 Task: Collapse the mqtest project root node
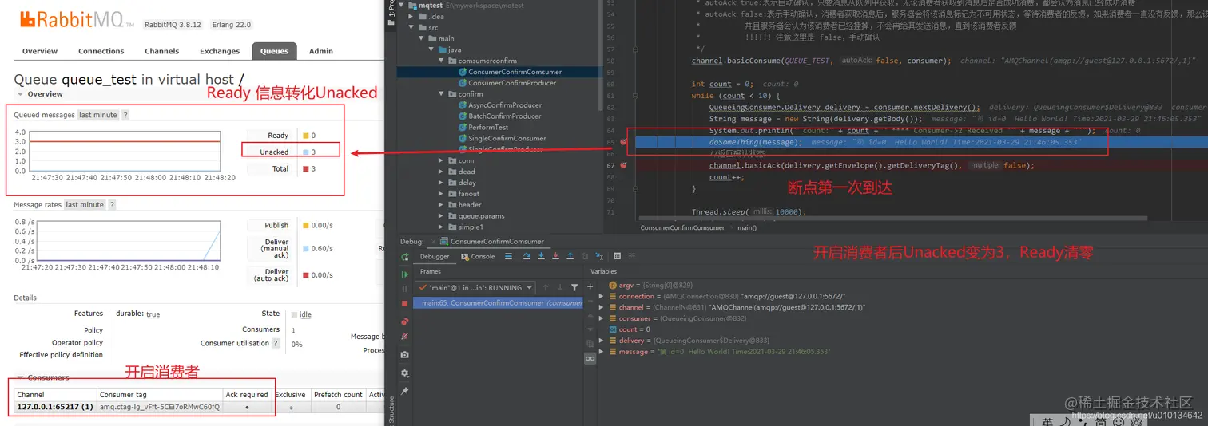tap(402, 6)
